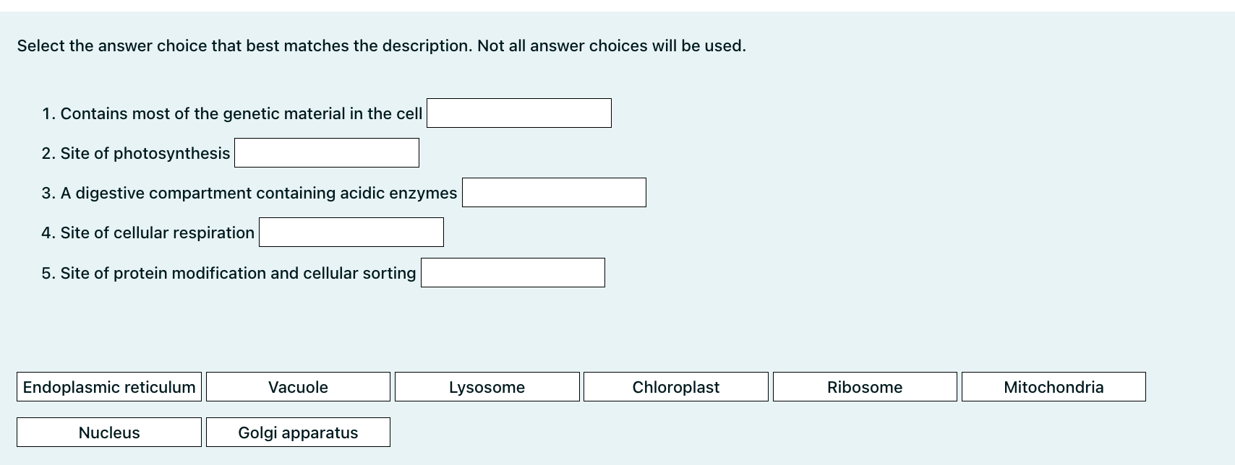Click the protein modification description text

(228, 273)
